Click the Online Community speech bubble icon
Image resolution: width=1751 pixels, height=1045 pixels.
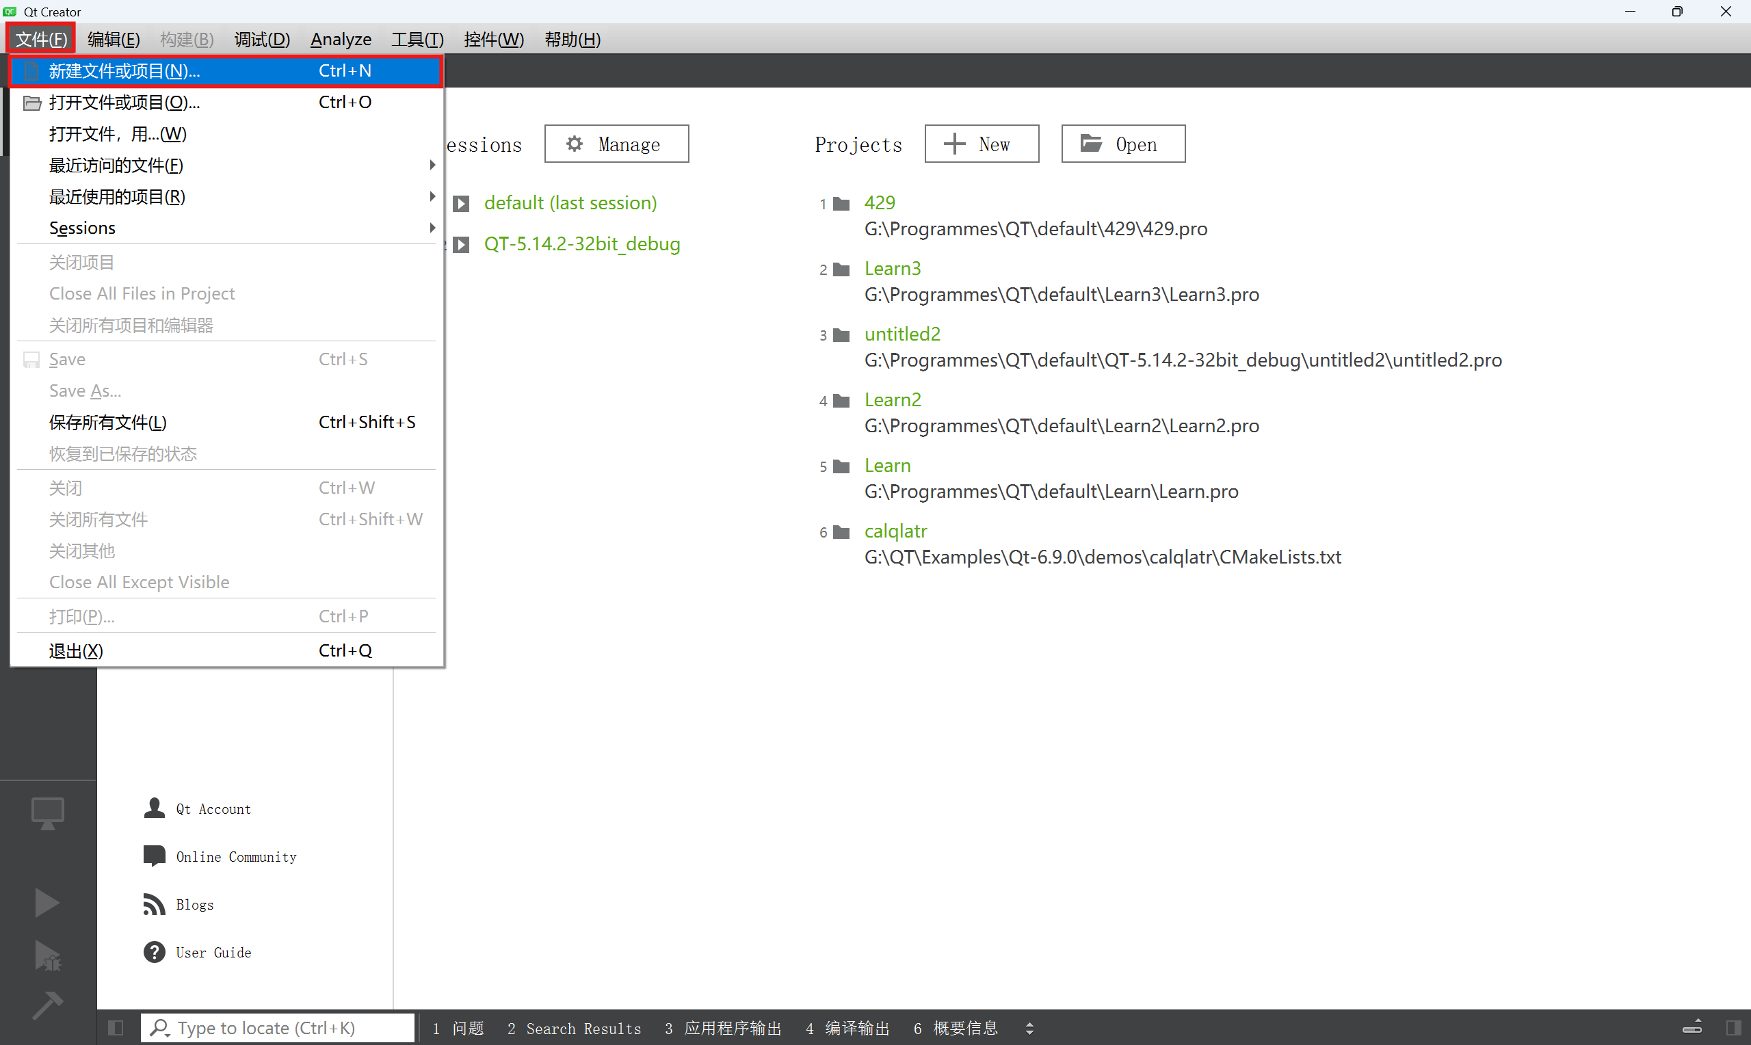click(x=154, y=856)
